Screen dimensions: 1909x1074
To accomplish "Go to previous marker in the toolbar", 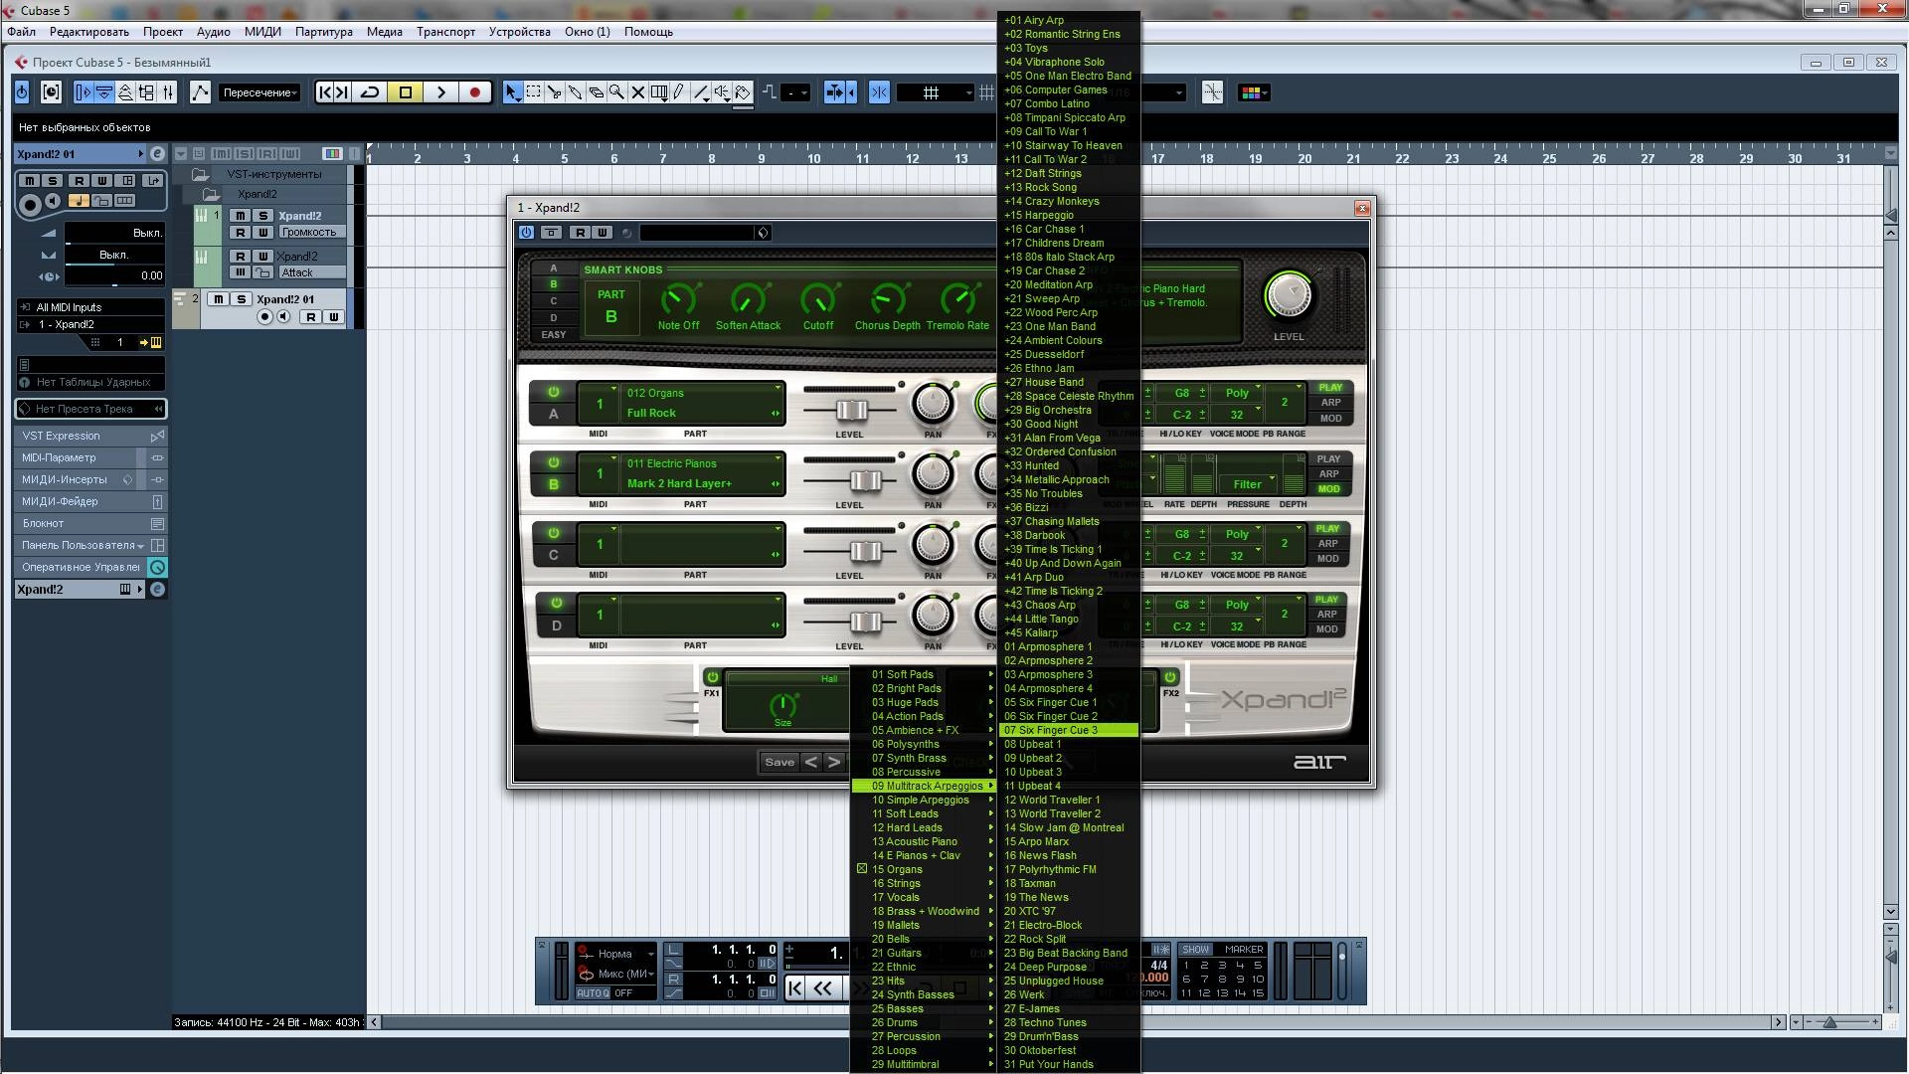I will point(324,92).
